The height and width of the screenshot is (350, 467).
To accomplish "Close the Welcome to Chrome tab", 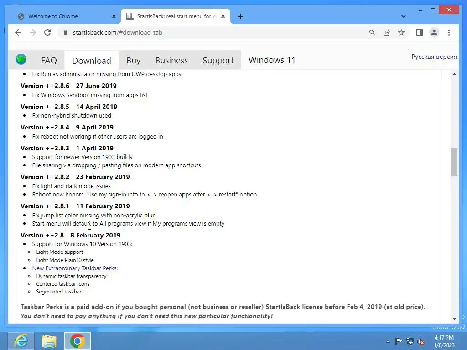I will pyautogui.click(x=114, y=16).
